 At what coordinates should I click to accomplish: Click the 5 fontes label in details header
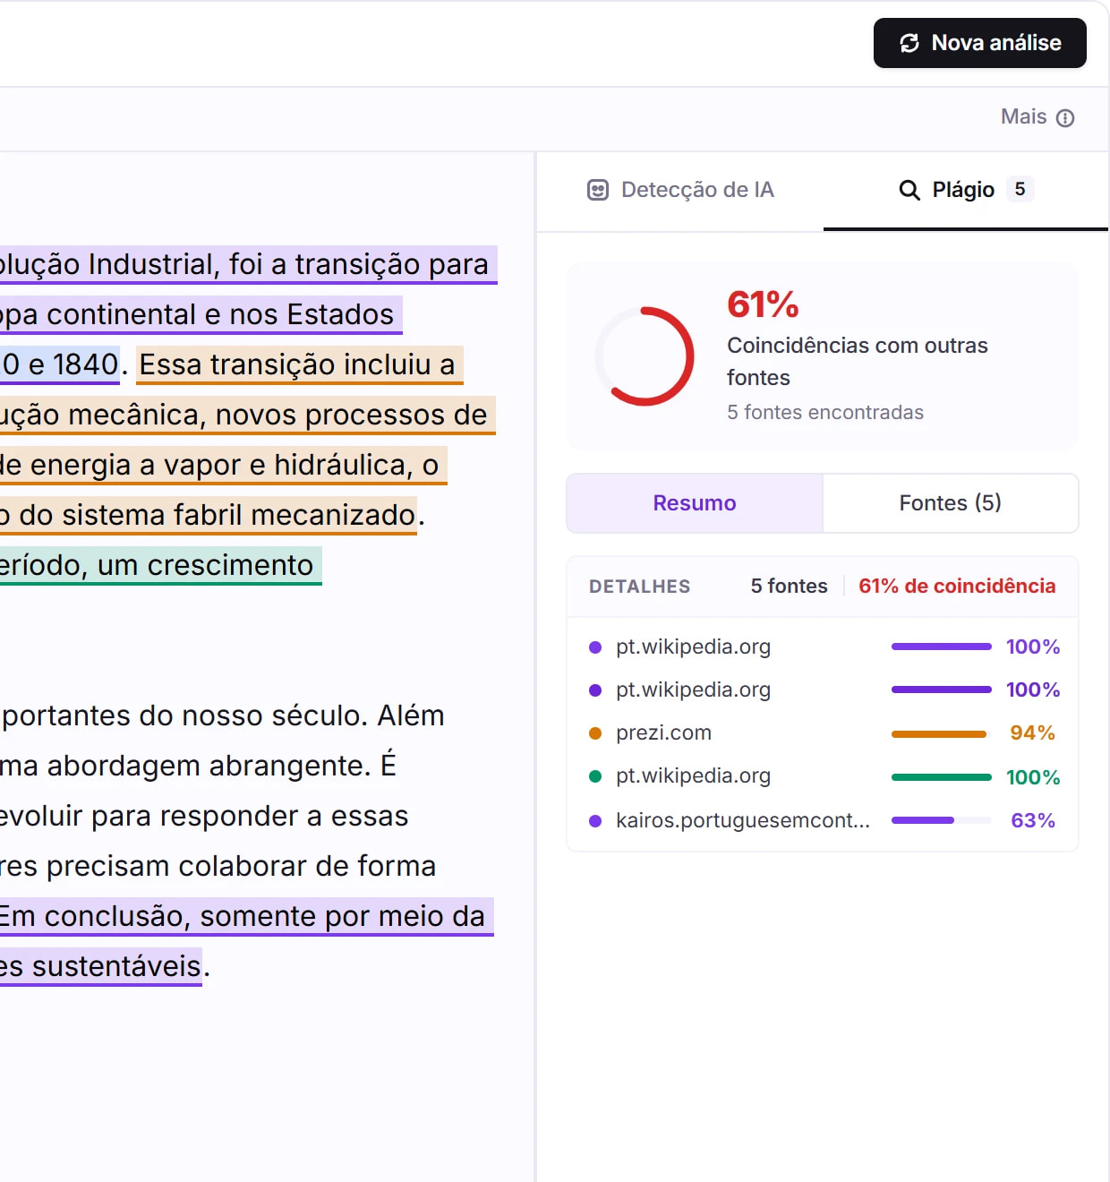[790, 586]
